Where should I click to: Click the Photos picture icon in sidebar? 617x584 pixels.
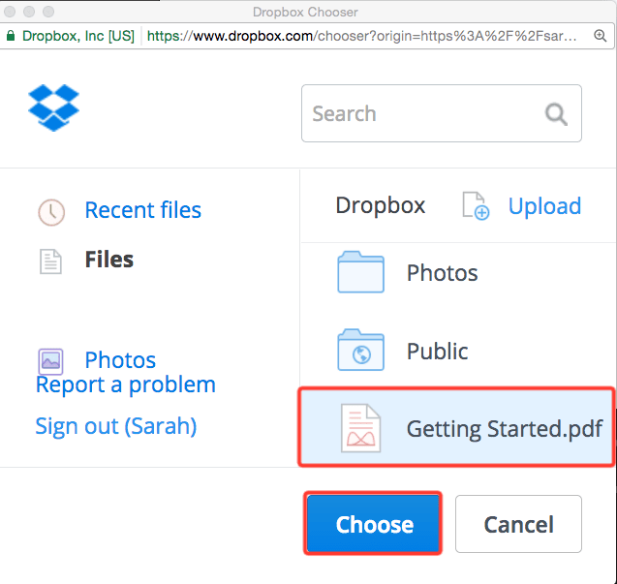pyautogui.click(x=50, y=361)
